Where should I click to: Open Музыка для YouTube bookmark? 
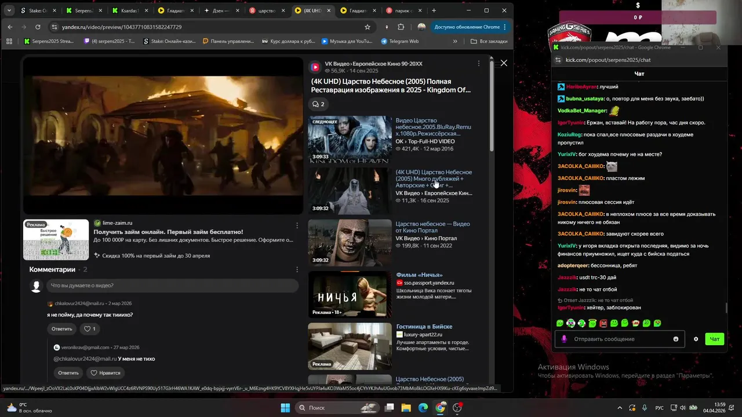click(346, 41)
